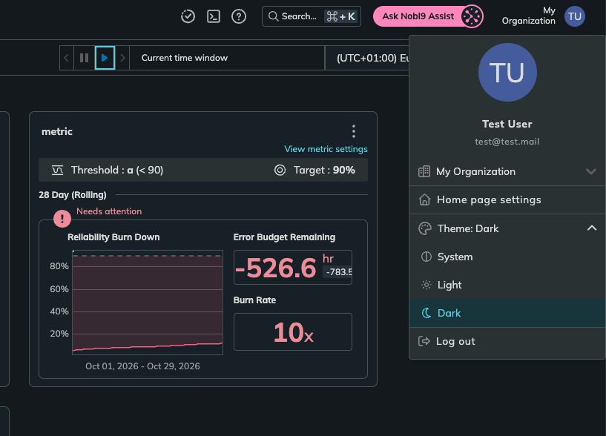Click the test@test.mail email
The image size is (606, 436).
pyautogui.click(x=507, y=142)
